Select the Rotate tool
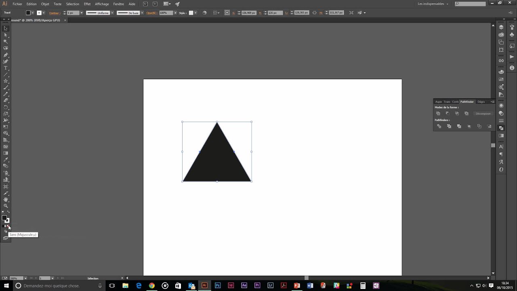The width and height of the screenshot is (517, 291). pos(6,107)
